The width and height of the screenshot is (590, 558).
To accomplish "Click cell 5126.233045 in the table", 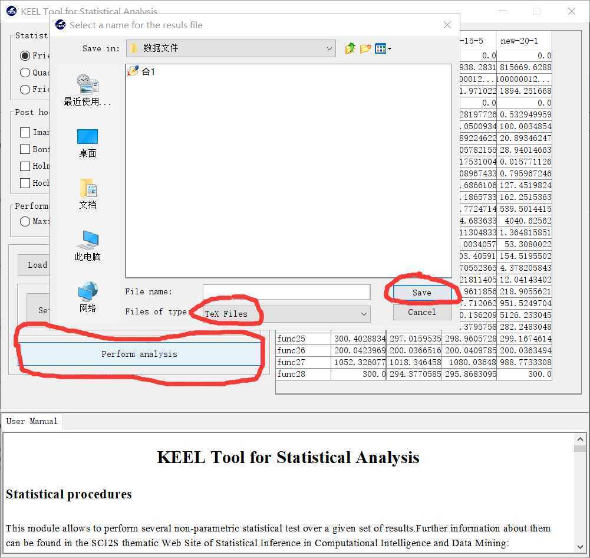I will [x=524, y=315].
